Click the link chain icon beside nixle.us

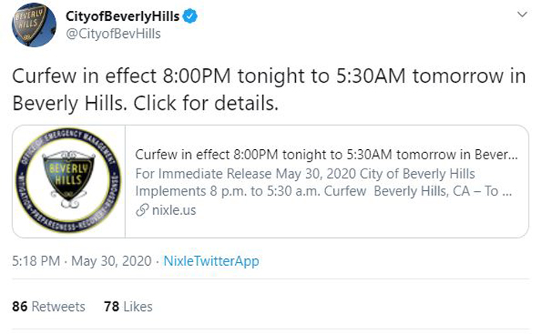[x=142, y=210]
